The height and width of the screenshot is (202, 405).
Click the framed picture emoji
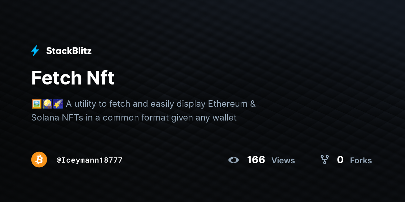coord(36,104)
